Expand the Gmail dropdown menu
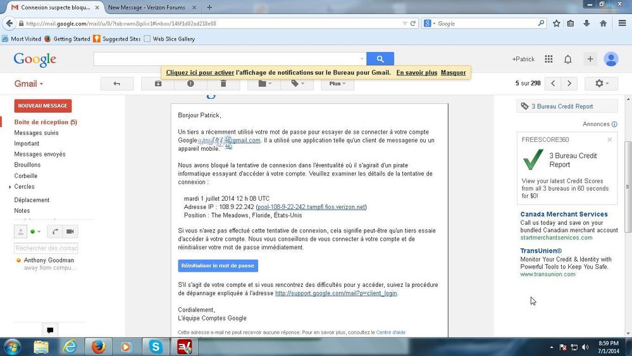This screenshot has width=632, height=356. (28, 84)
